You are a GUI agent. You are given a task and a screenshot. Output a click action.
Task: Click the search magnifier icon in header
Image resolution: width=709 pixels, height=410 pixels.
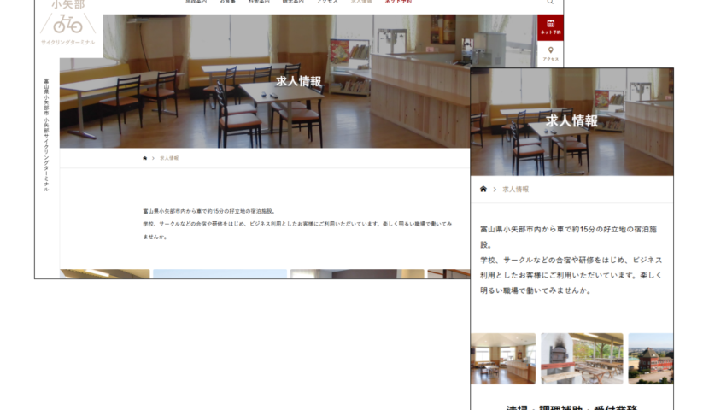click(550, 3)
